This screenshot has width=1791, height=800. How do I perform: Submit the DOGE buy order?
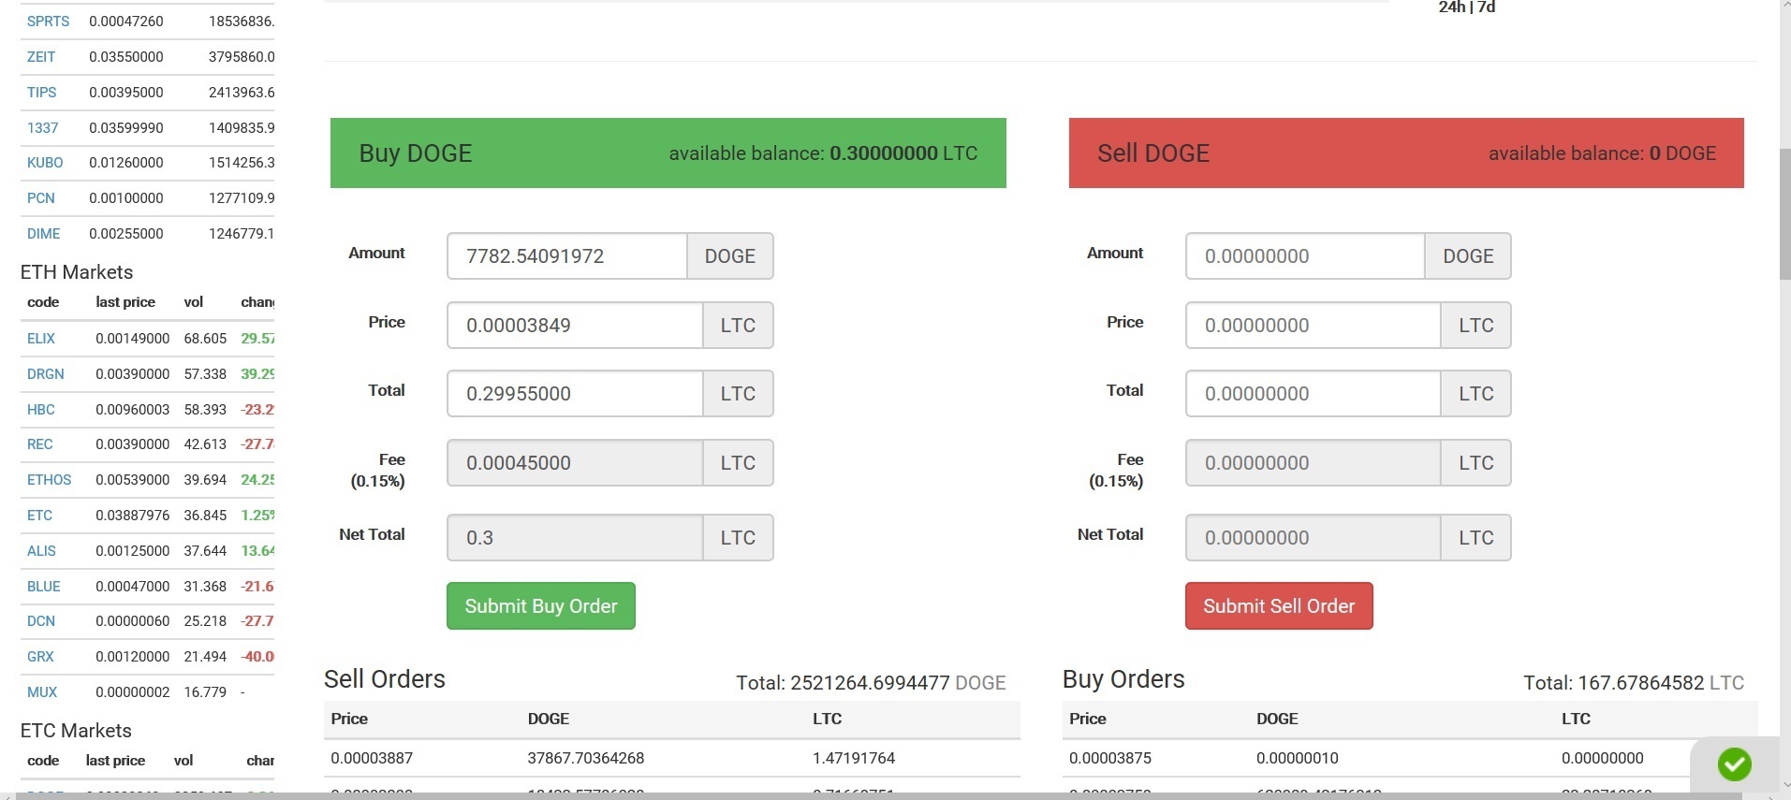click(x=540, y=605)
